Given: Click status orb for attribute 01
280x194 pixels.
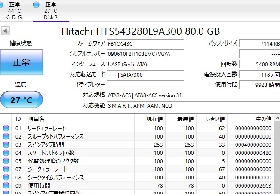Looking at the screenshot, I should (x=6, y=128).
